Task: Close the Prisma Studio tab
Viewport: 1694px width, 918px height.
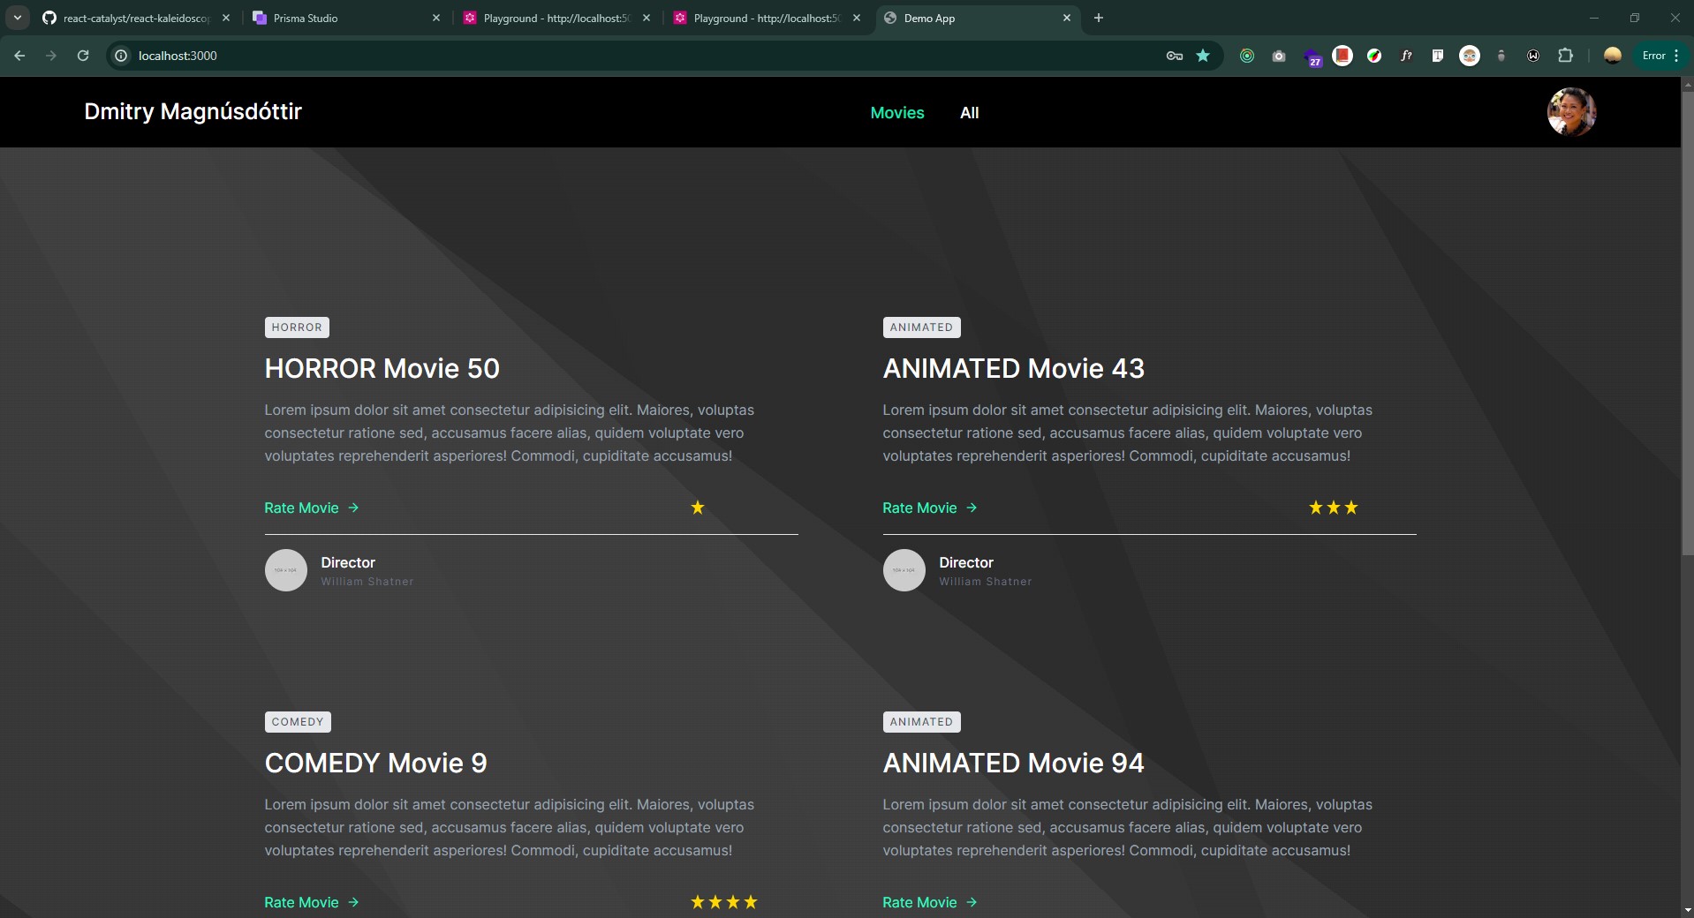Action: 436,18
